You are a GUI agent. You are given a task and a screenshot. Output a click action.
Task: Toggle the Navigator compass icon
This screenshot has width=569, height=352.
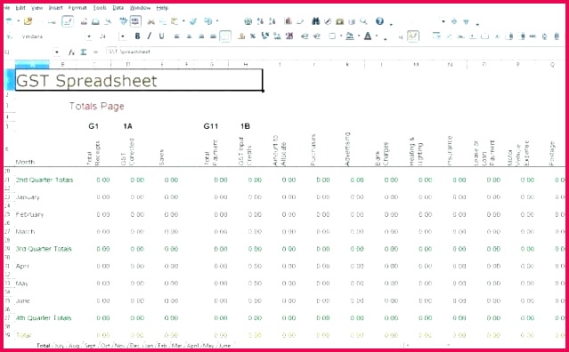click(x=328, y=21)
